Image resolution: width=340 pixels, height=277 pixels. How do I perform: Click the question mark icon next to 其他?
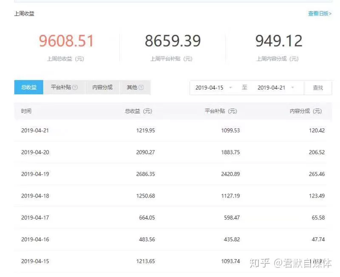142,87
